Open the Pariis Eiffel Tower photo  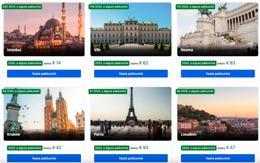(131, 114)
